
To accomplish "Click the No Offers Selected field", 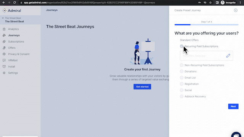I will [x=206, y=56].
